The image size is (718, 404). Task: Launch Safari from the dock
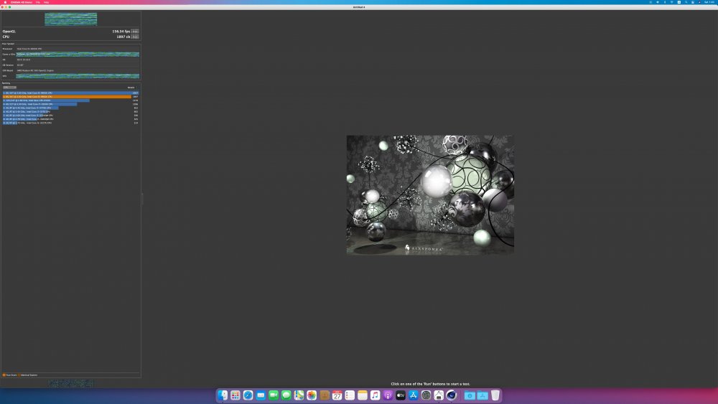point(248,395)
